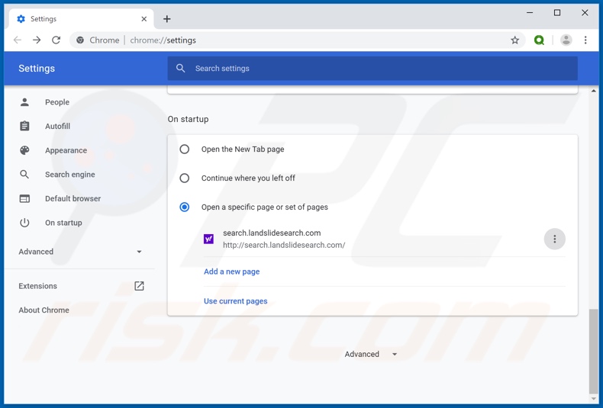
Task: Bookmark this page with the star icon
Action: (x=515, y=40)
